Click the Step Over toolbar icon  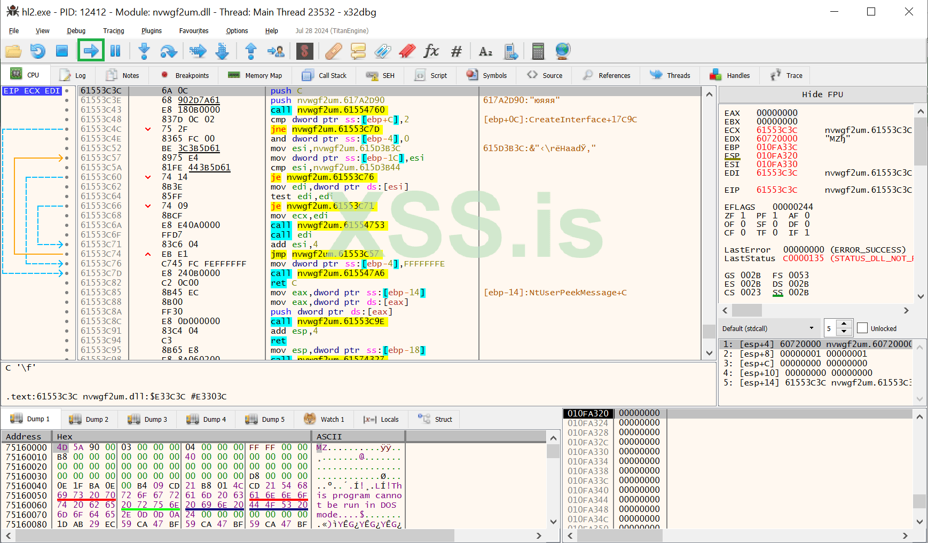[x=169, y=51]
